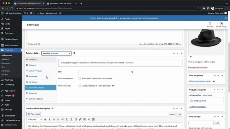Open the Advanced product data tab
This screenshot has height=129, width=230.
click(41, 93)
